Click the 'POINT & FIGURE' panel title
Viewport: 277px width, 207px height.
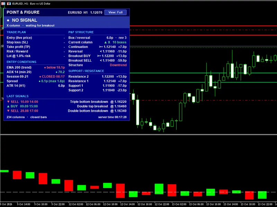[x=23, y=12]
